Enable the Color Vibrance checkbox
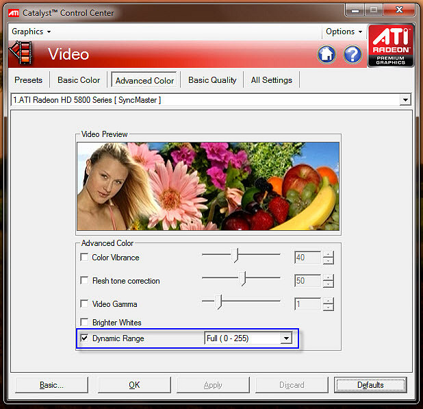Screen dimensions: 423x409 pos(84,257)
